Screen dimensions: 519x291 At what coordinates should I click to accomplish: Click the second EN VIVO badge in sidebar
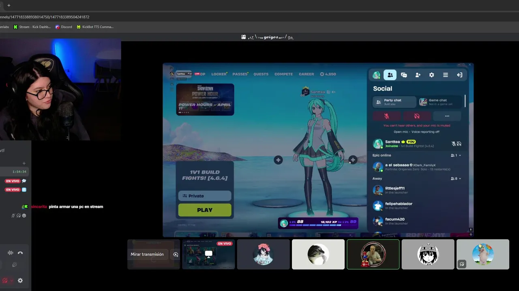[13, 190]
